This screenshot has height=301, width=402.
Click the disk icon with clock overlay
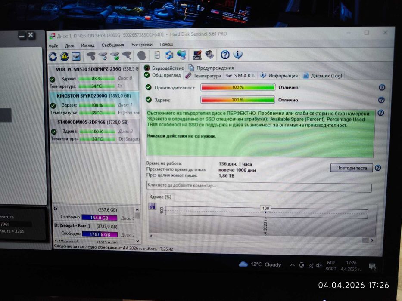pyautogui.click(x=103, y=56)
